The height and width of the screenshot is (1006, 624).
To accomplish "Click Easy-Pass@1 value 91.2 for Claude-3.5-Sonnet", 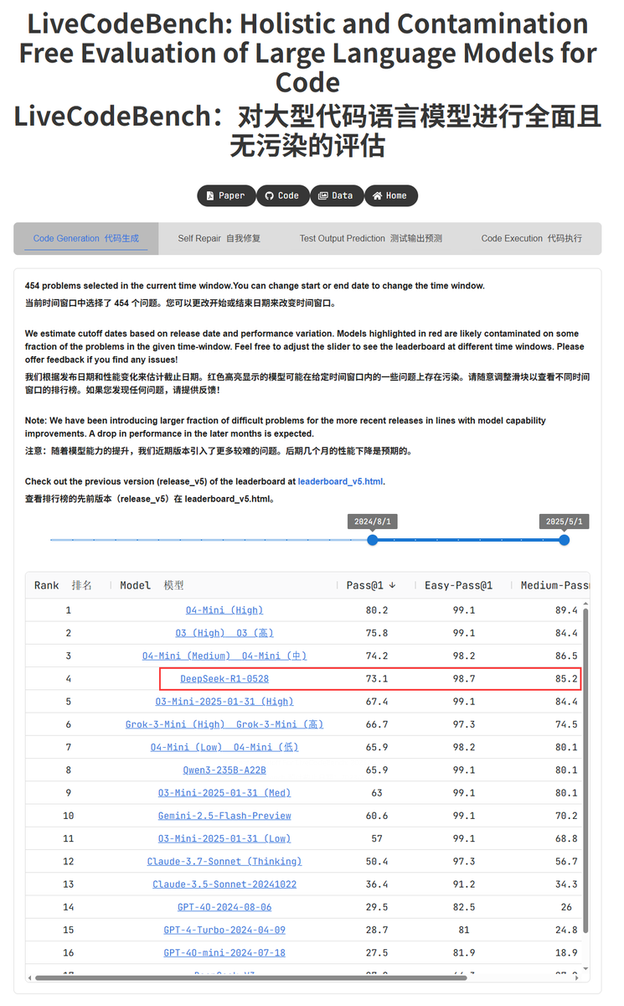I will [463, 884].
